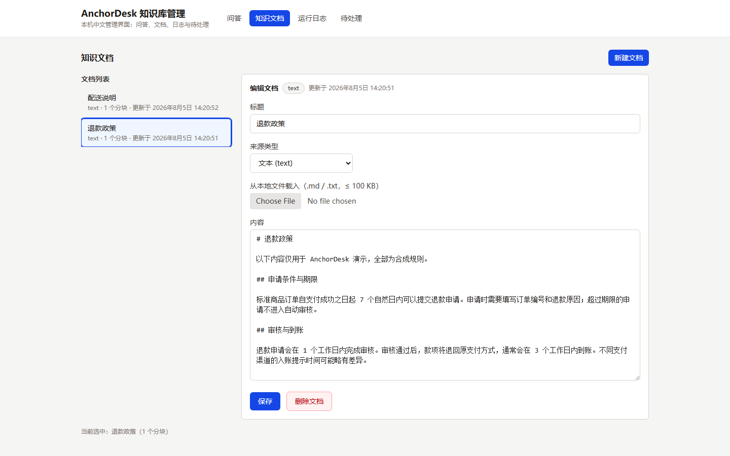
Task: Click the 保存 button
Action: click(x=265, y=401)
